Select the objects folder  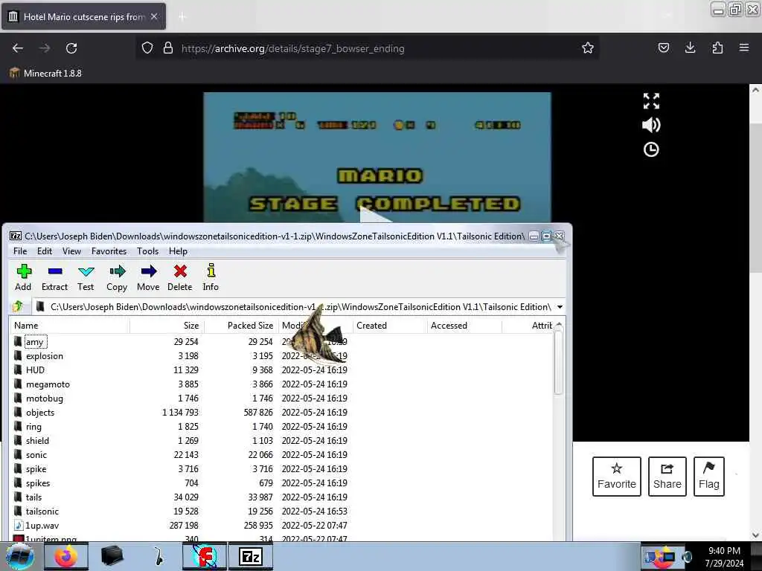coord(40,412)
